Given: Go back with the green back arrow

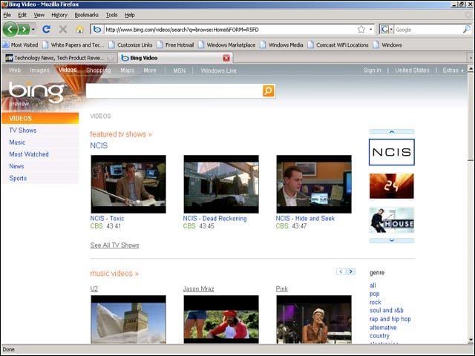Looking at the screenshot, I should 10,30.
